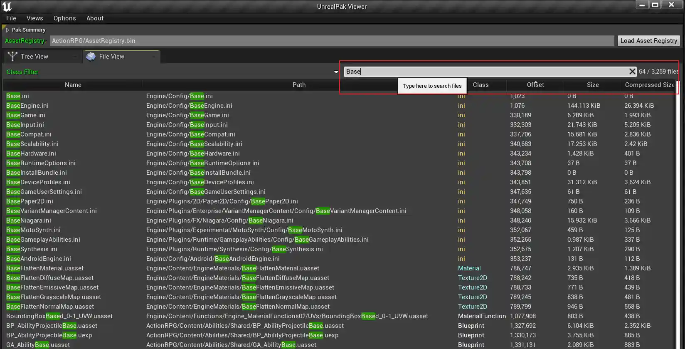Sort the list by Name column header

pyautogui.click(x=73, y=85)
